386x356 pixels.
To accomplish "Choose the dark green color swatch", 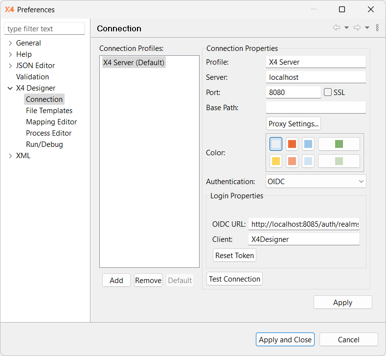I will (339, 144).
